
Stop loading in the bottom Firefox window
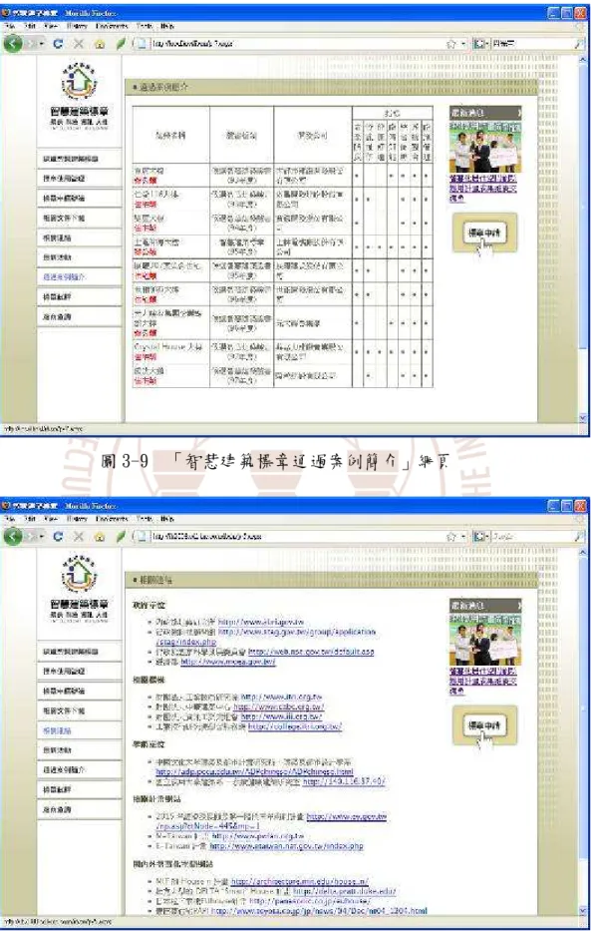tap(79, 536)
